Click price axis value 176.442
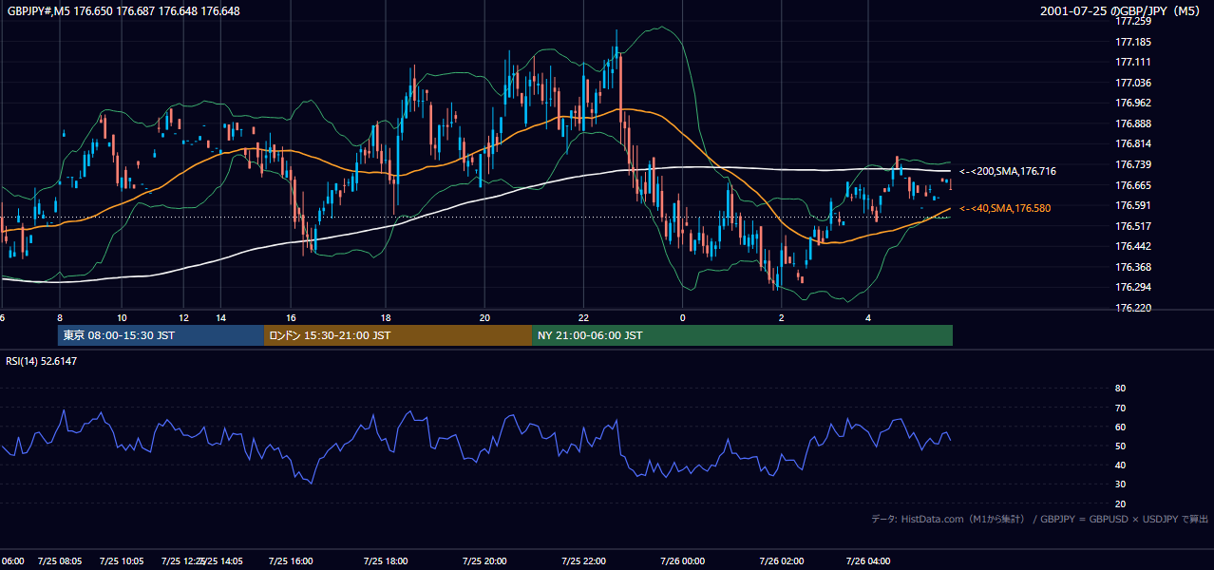The height and width of the screenshot is (570, 1214). 1133,246
